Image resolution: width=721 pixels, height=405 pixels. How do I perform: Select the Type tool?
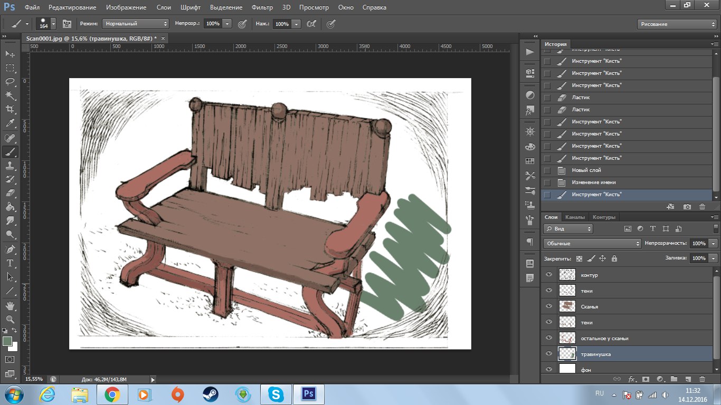pyautogui.click(x=10, y=263)
